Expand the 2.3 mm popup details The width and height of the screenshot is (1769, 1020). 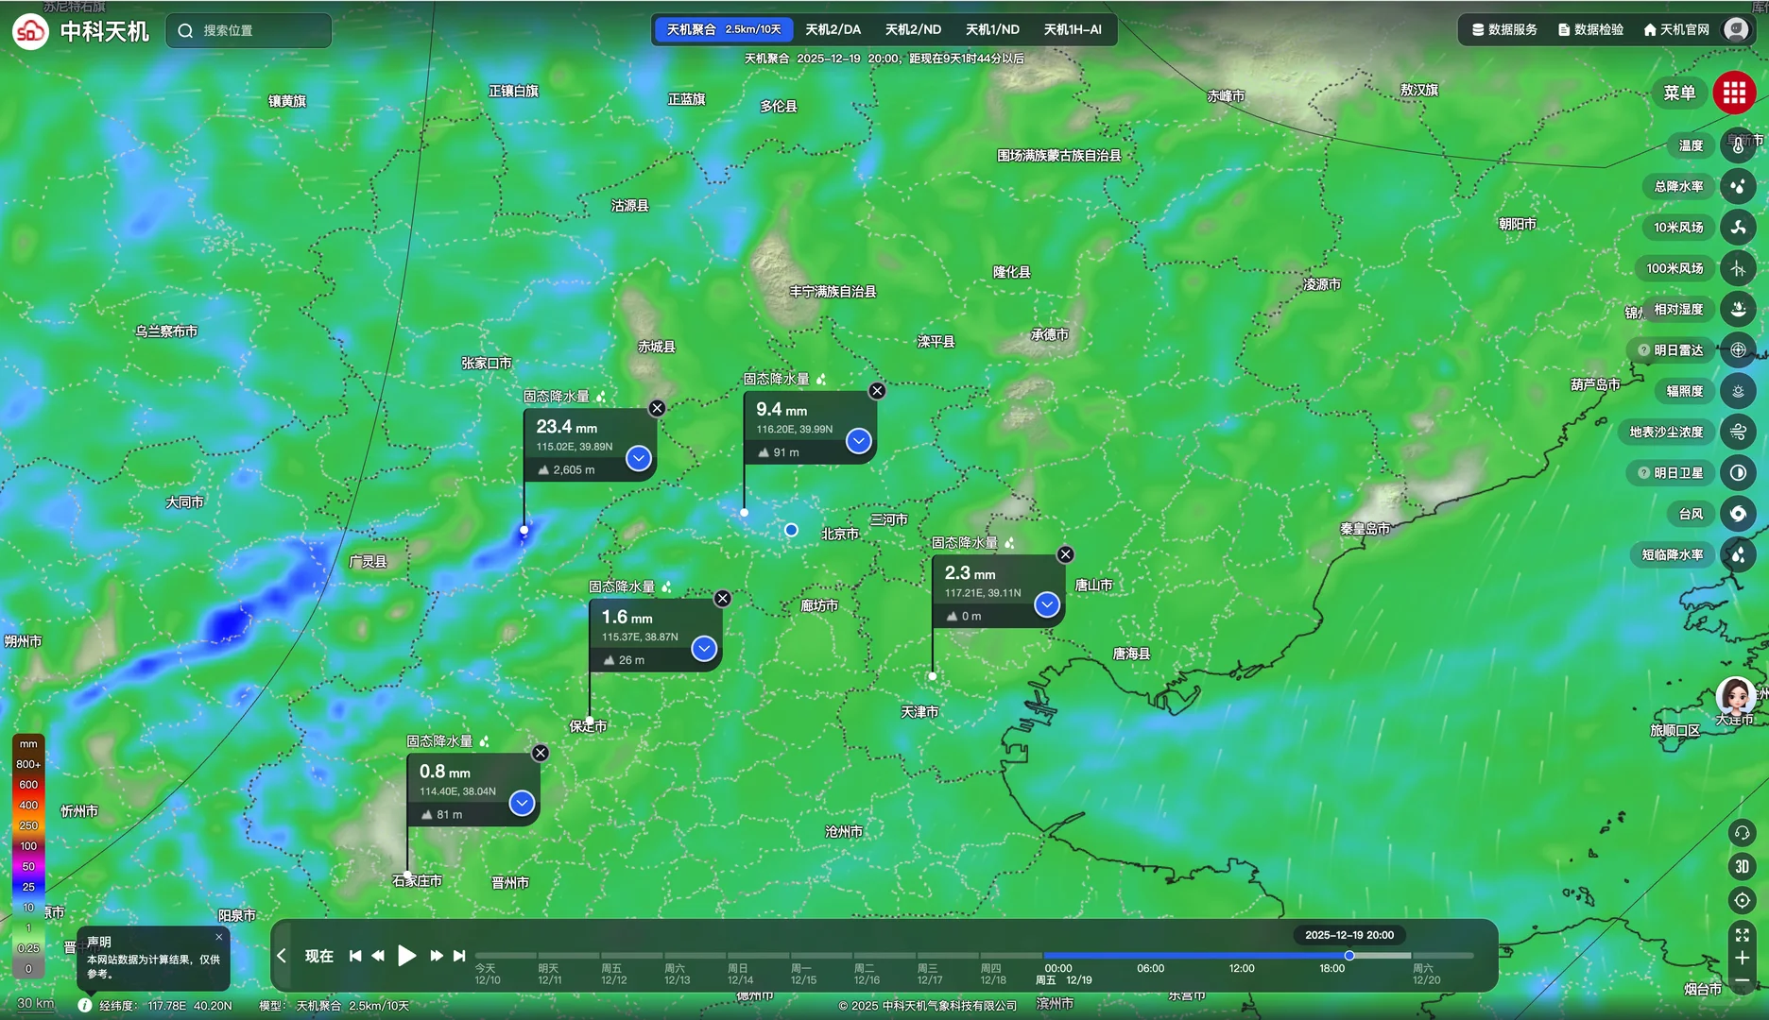pos(1046,604)
